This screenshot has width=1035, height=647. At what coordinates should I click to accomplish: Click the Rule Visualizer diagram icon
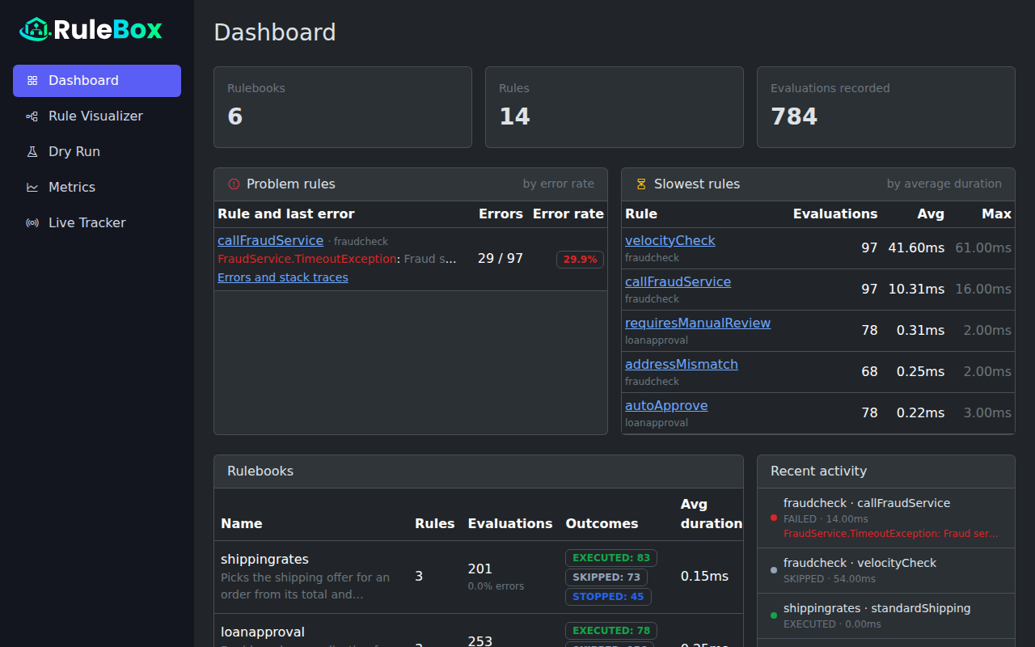[32, 116]
